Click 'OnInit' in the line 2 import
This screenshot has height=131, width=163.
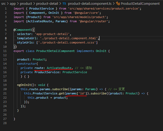click(x=54, y=13)
